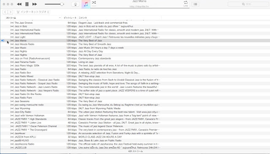Click stream icon beside jazz89 KUVO

coord(12,140)
